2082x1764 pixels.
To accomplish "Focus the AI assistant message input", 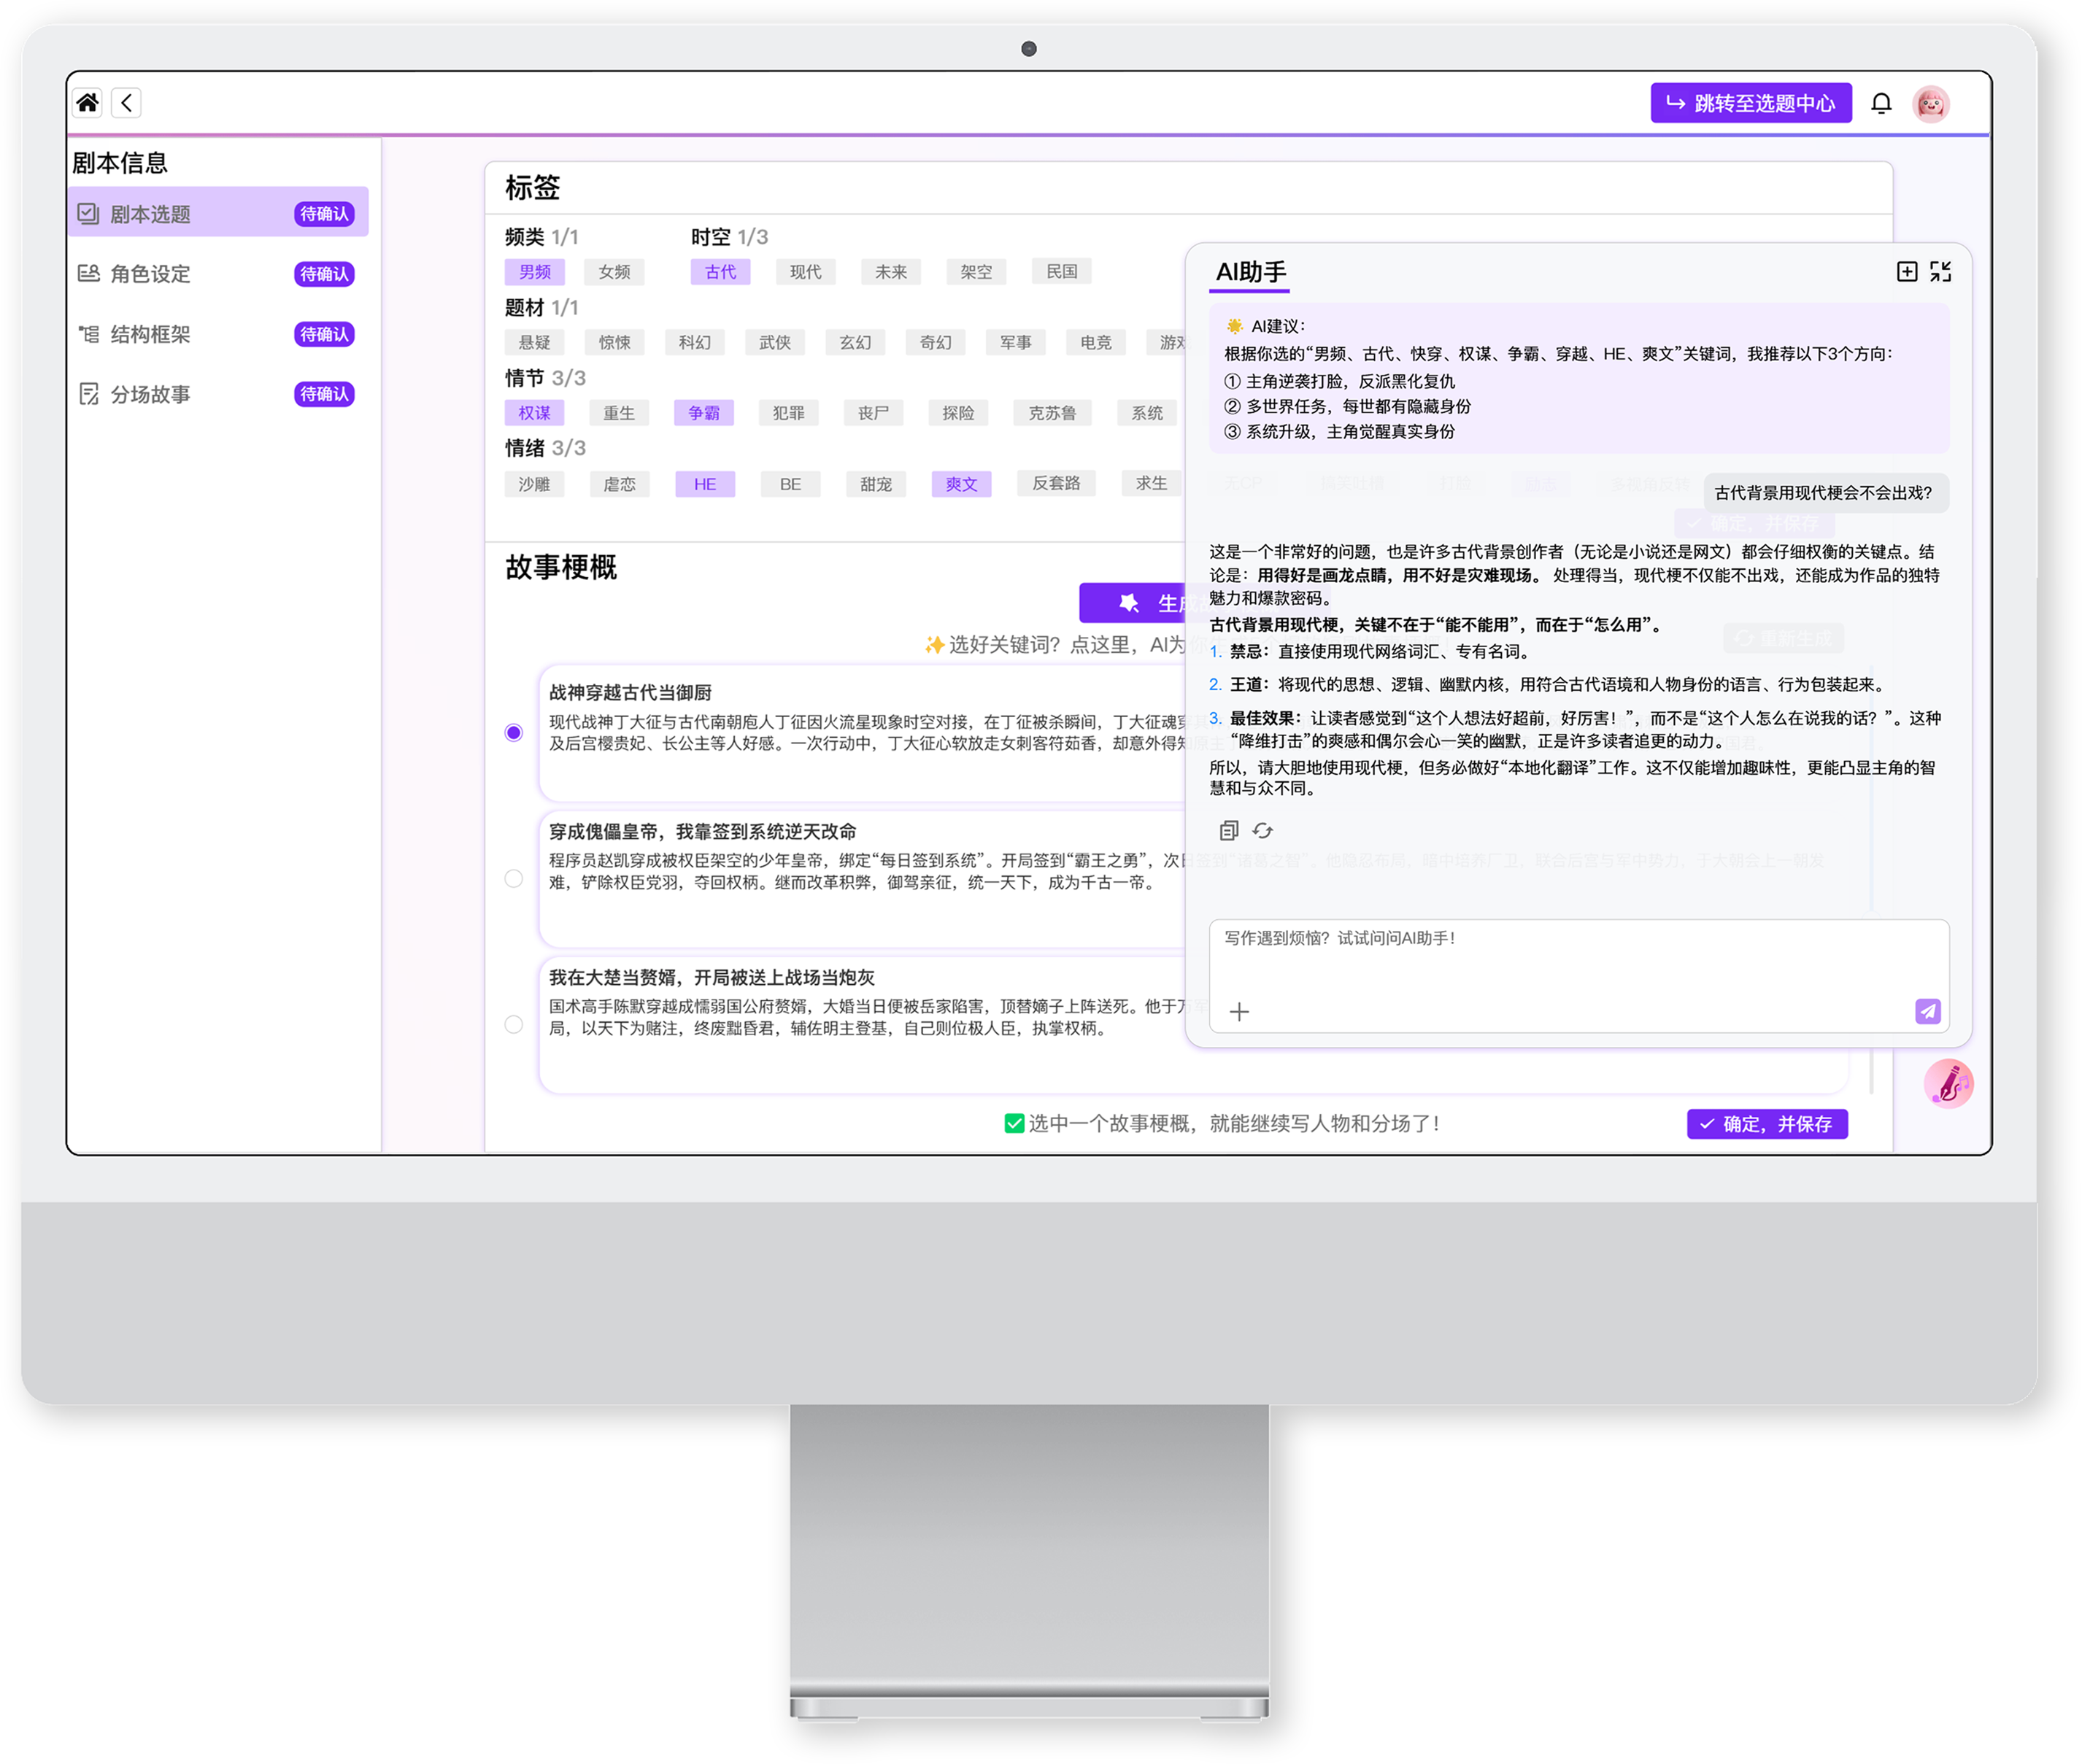I will click(1578, 975).
